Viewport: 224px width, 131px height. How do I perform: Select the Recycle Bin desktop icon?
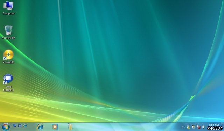point(8,32)
